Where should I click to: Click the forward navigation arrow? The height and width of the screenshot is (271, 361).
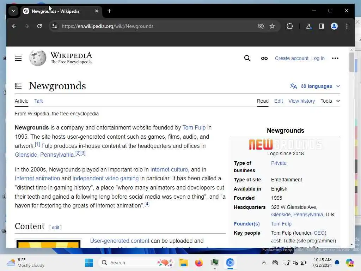coord(27,26)
